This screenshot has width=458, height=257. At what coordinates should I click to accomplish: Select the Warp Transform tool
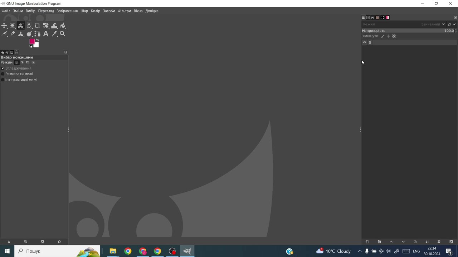click(x=54, y=26)
